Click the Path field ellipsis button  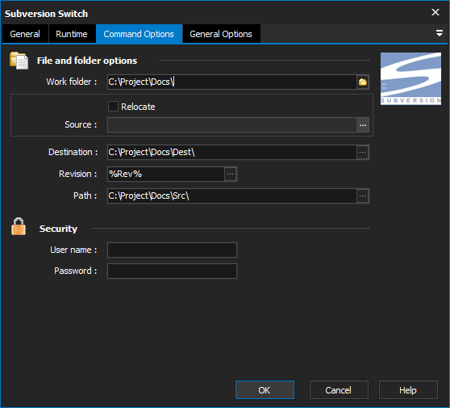tap(363, 196)
